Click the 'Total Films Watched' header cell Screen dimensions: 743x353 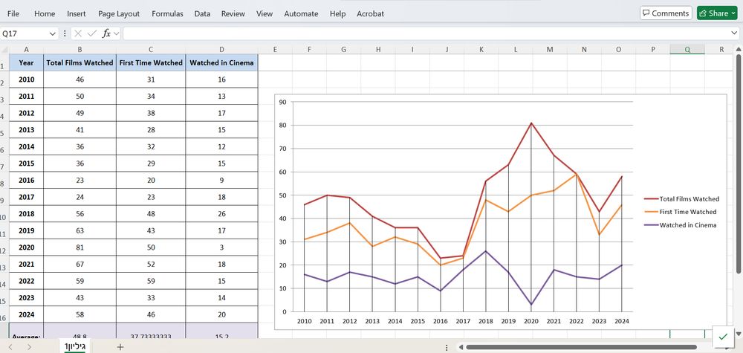pyautogui.click(x=80, y=62)
